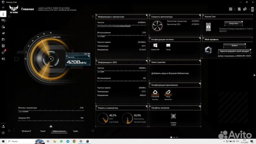Select the Home info icon in sidebar

pos(3,14)
